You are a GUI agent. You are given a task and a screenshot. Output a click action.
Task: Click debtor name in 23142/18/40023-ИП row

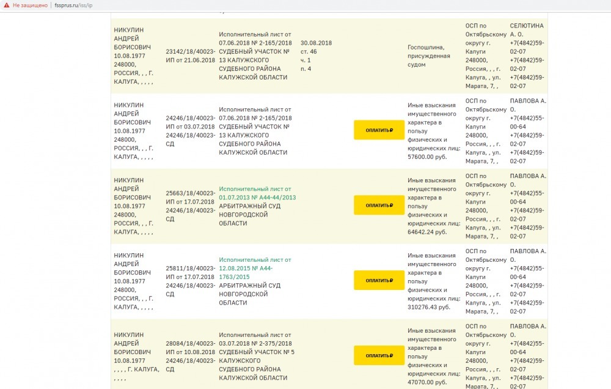pos(132,39)
